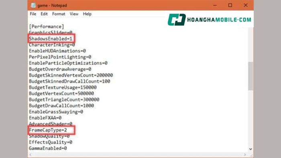Place cursor on FrameCapType=2 line

pyautogui.click(x=48, y=130)
